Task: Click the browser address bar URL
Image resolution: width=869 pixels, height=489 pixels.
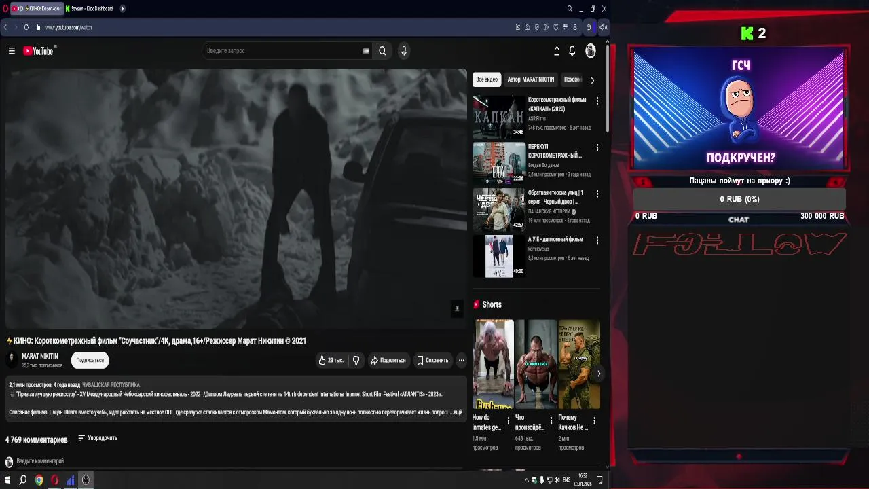Action: (69, 27)
